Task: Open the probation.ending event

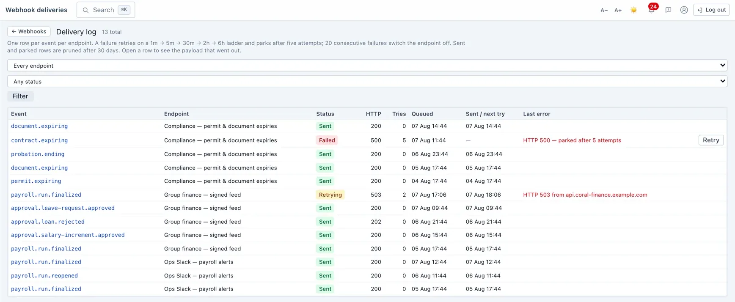Action: pos(38,154)
